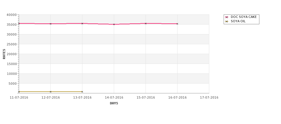The width and height of the screenshot is (281, 124).
Task: Click DOC SOYA CAKE legend marker icon
Action: tap(227, 17)
